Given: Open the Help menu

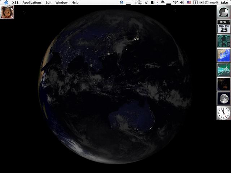Looking at the screenshot, I should [x=75, y=3].
